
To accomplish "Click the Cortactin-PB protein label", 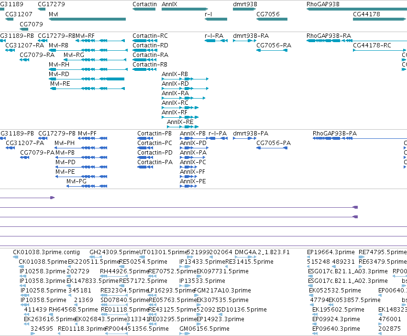I will tap(154, 134).
